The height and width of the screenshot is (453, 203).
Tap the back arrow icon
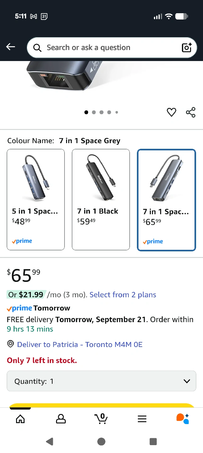(11, 47)
